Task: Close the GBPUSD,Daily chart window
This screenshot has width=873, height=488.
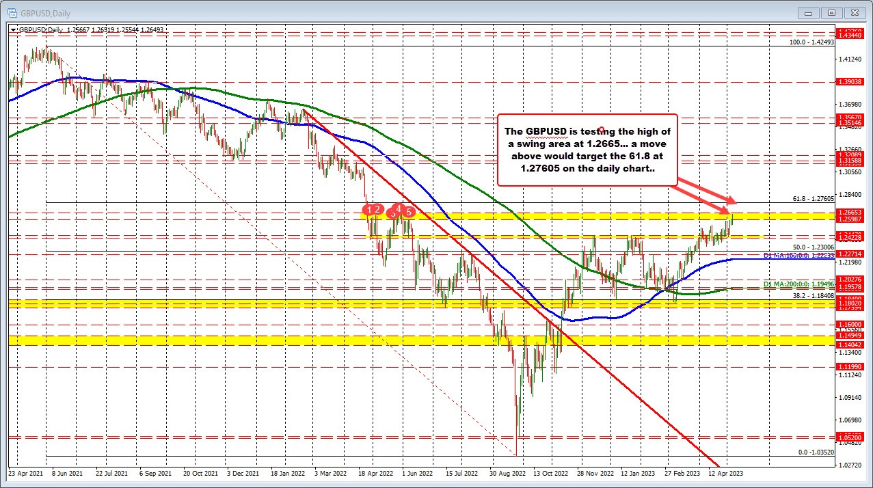Action: tap(854, 12)
